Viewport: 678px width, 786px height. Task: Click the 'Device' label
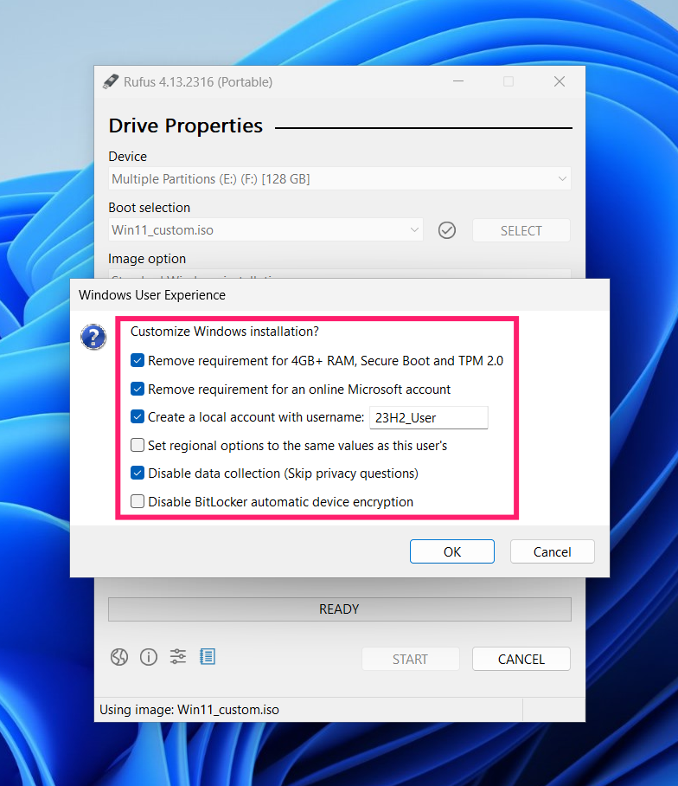[128, 157]
